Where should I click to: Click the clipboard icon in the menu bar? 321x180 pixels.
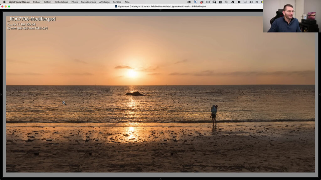220,2
